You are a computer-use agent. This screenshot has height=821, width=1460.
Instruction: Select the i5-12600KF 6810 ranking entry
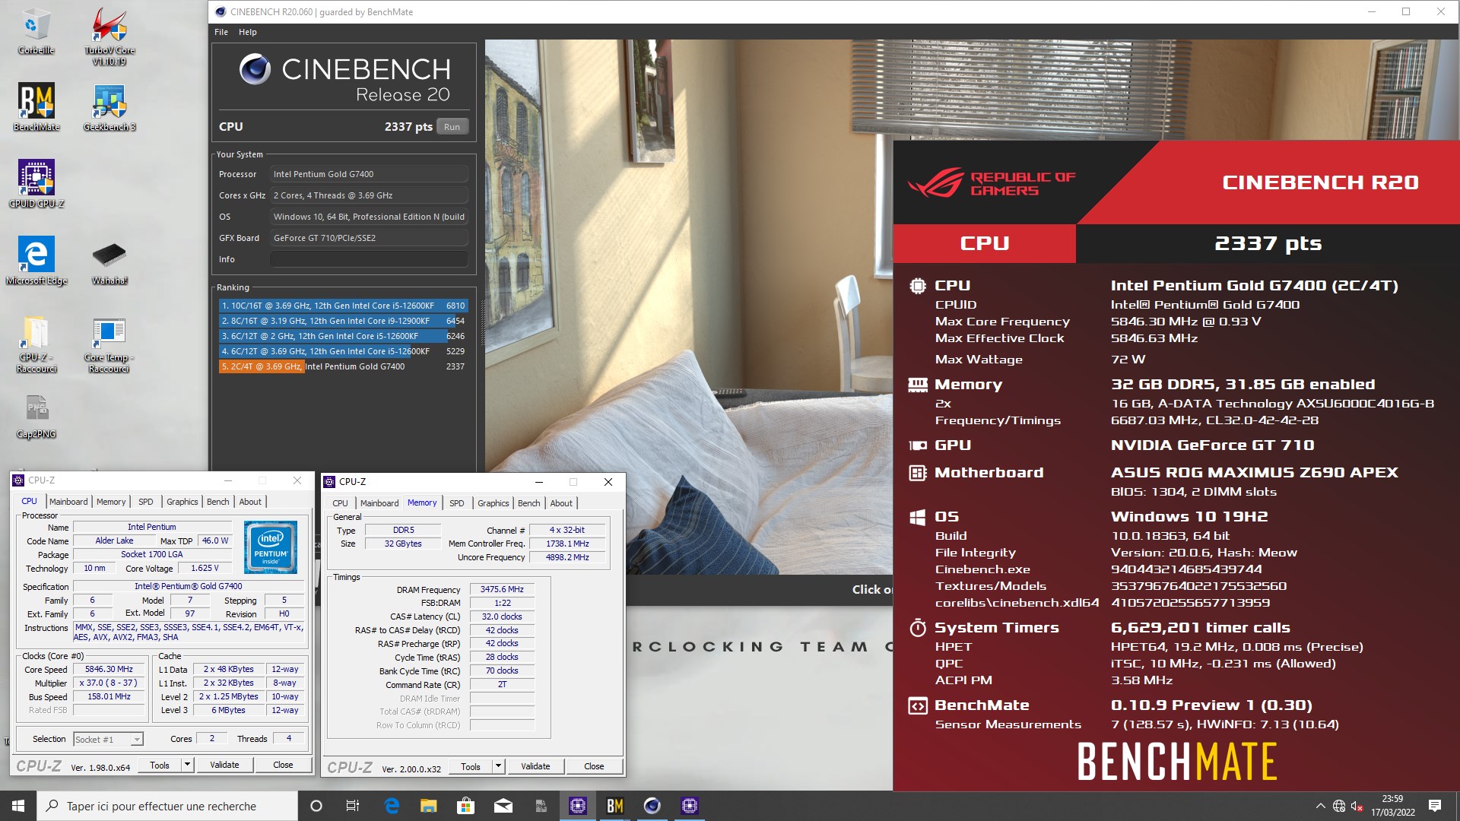click(343, 306)
